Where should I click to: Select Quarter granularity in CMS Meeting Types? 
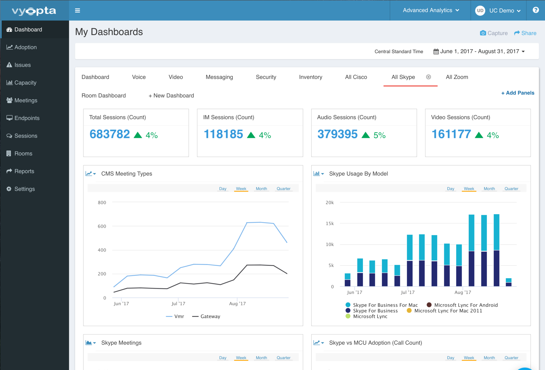[283, 189]
